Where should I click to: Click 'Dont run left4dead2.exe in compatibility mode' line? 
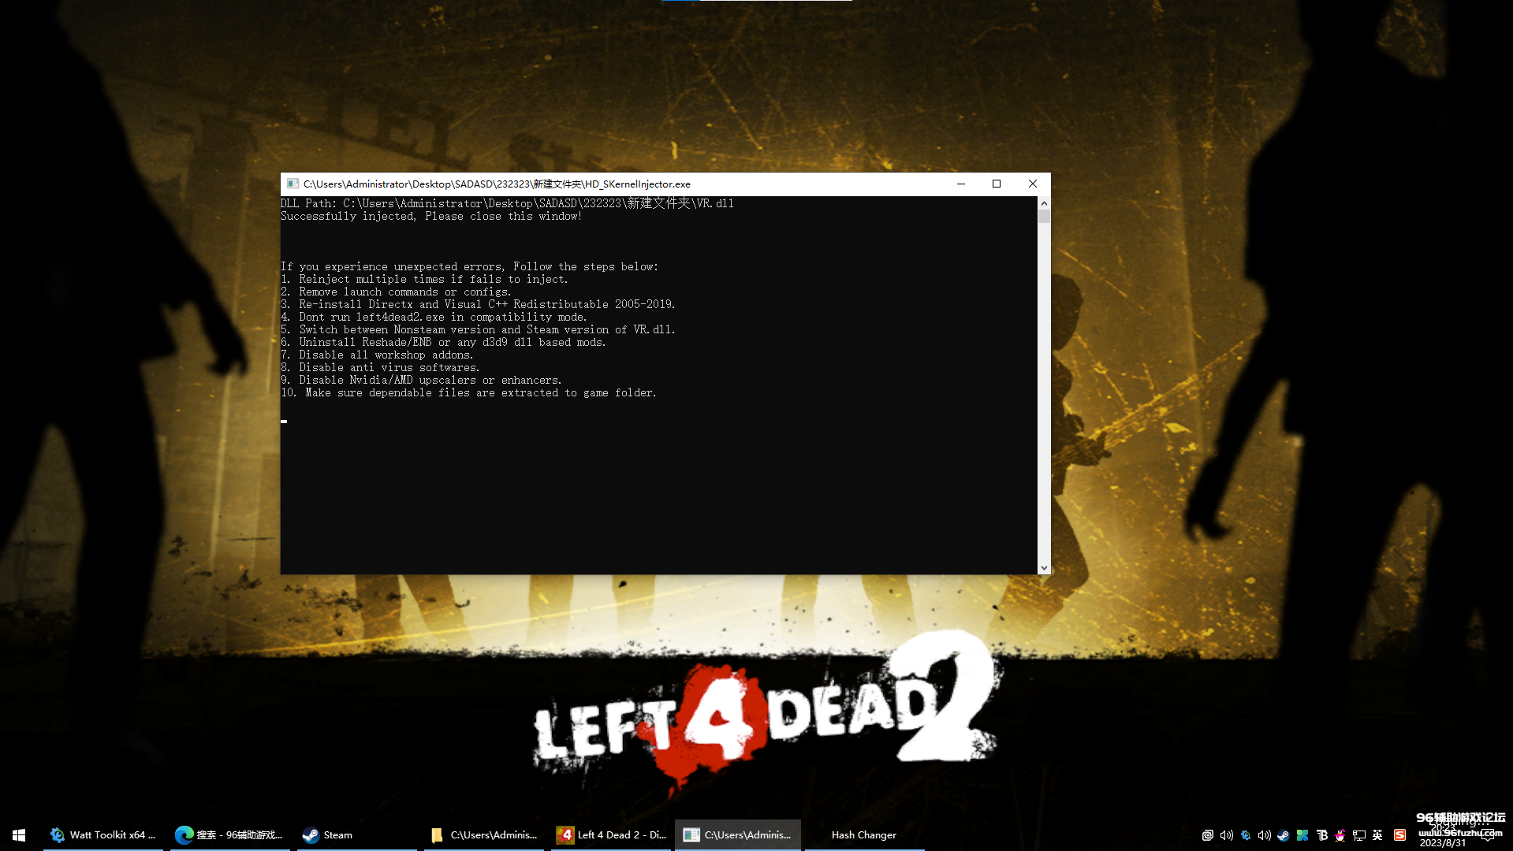434,317
